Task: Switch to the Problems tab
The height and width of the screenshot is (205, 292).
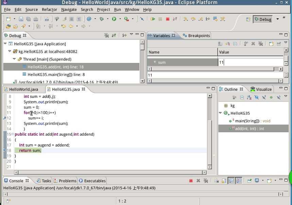Action: pyautogui.click(x=65, y=181)
